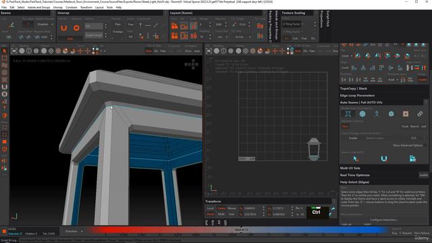
Task: Toggle Enable under Check Overlaps in Auto Seams
Action: tap(353, 138)
